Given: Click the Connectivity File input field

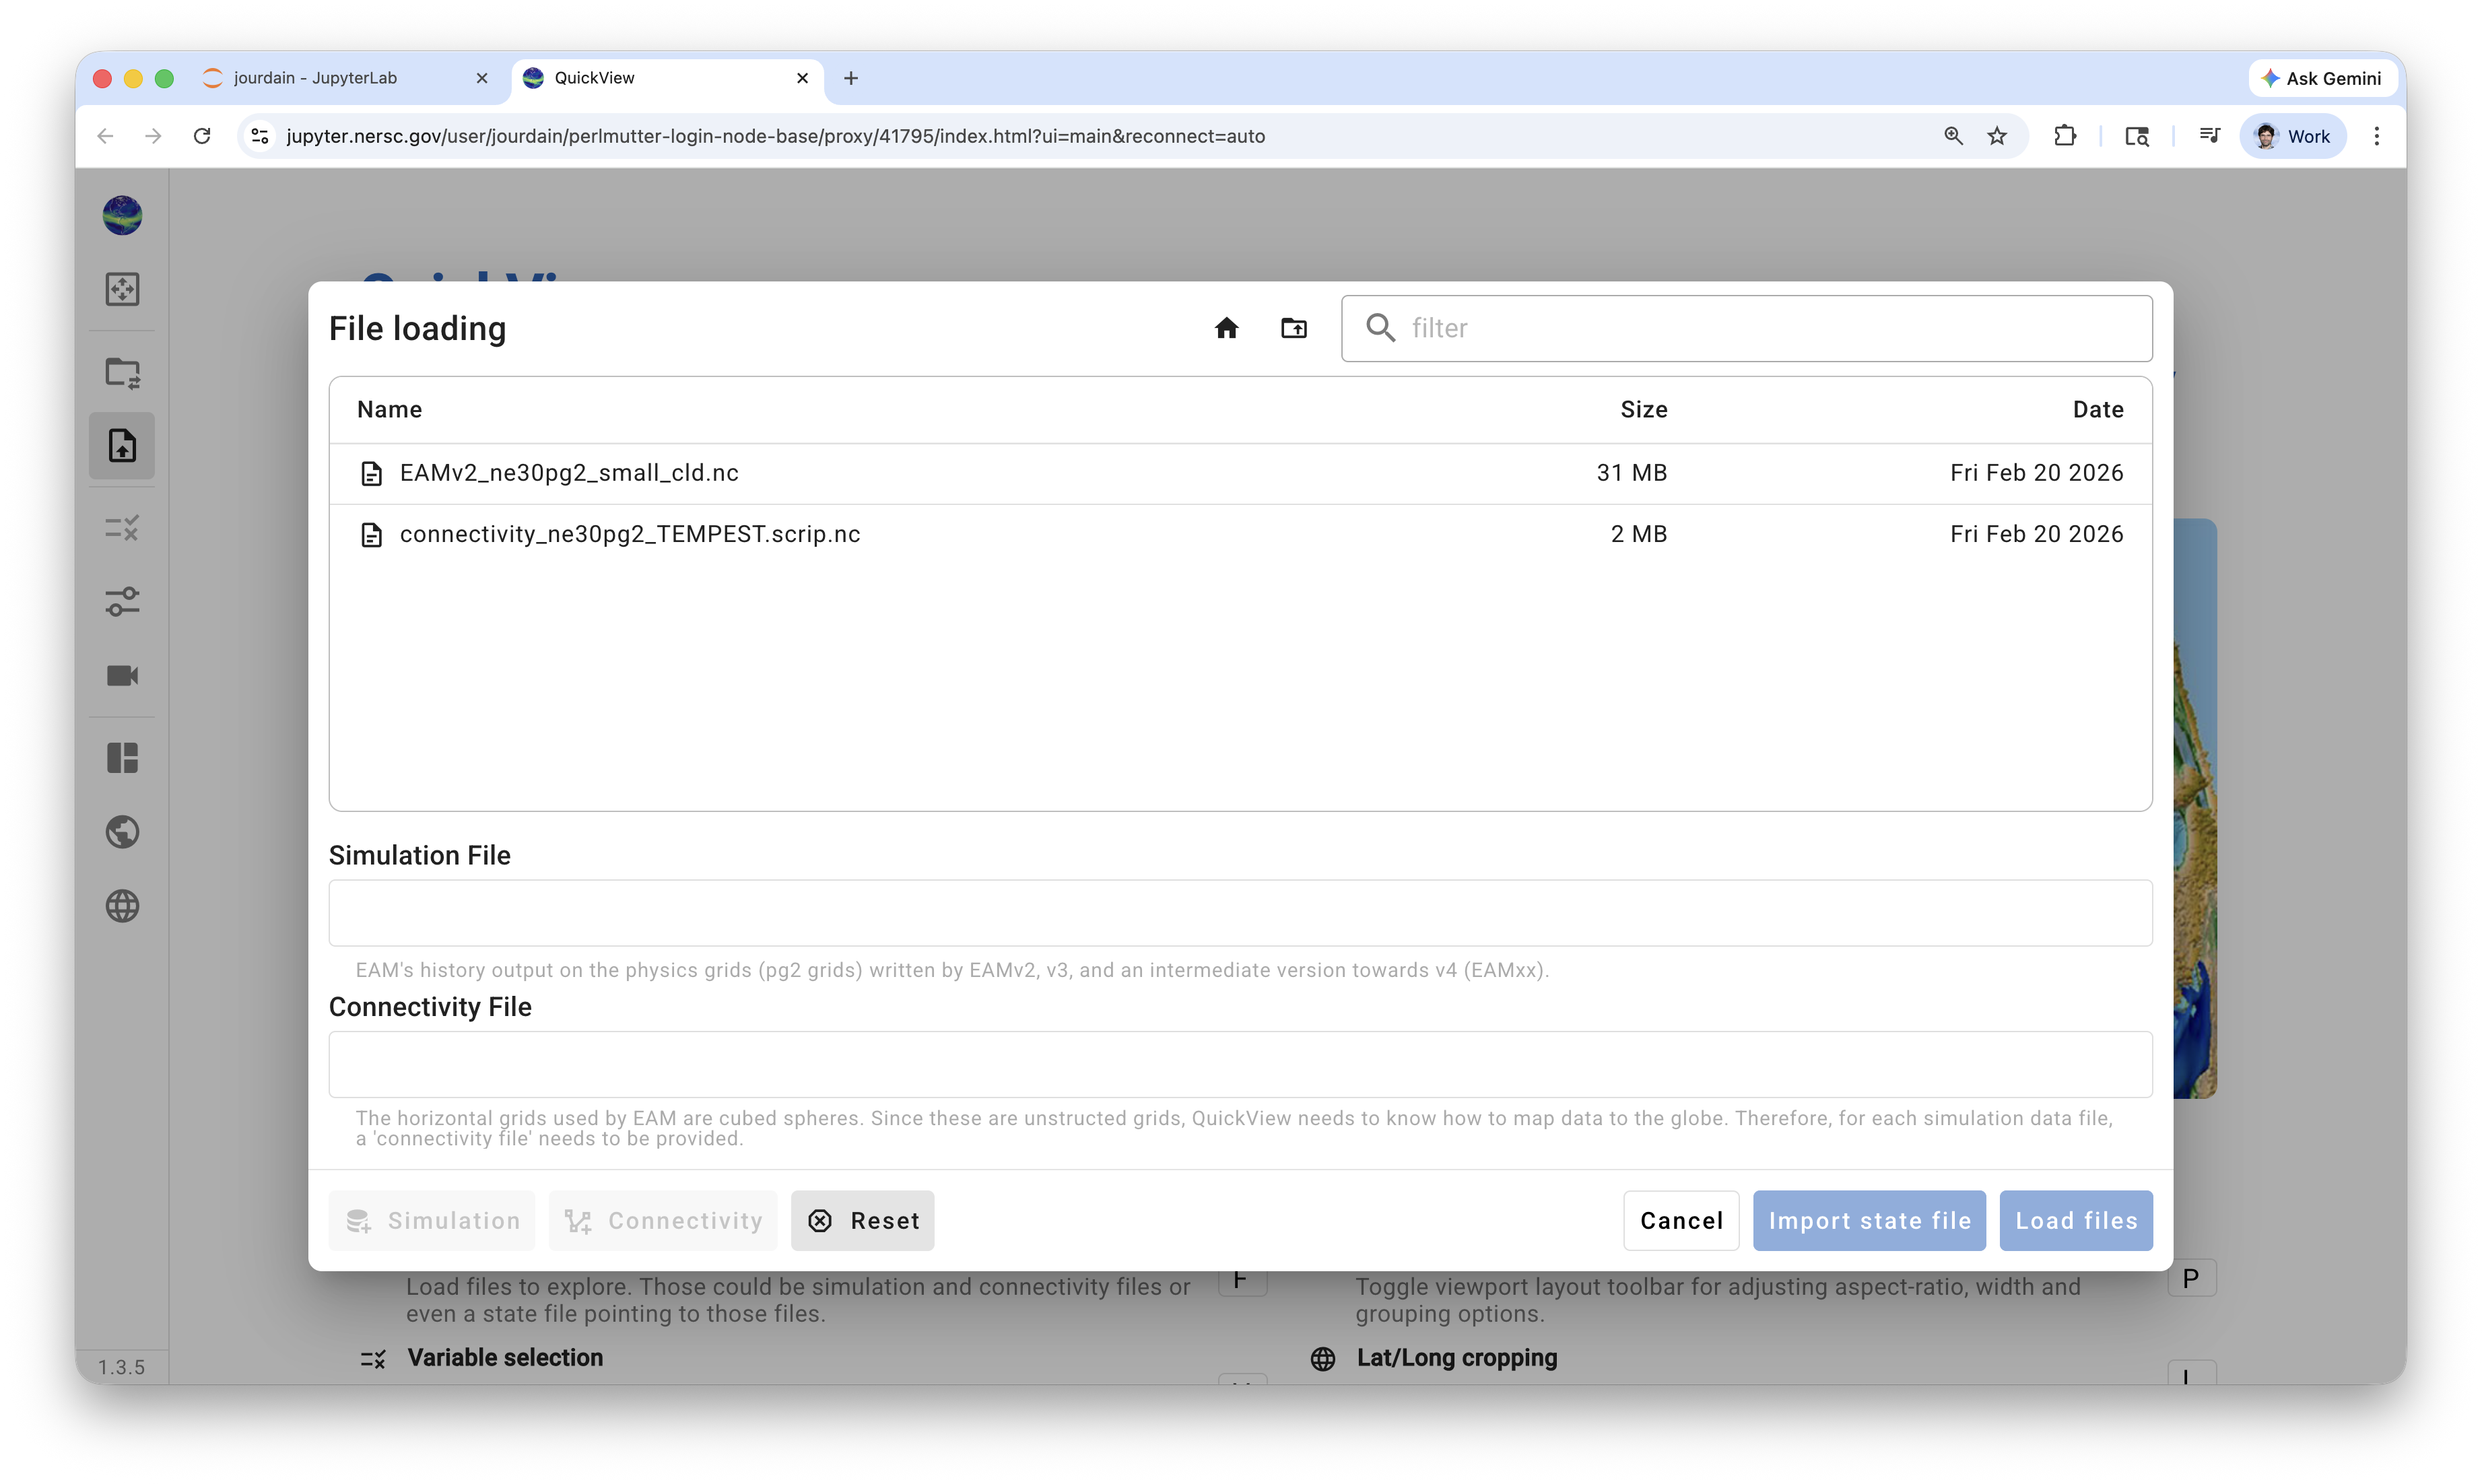Looking at the screenshot, I should point(1239,1064).
